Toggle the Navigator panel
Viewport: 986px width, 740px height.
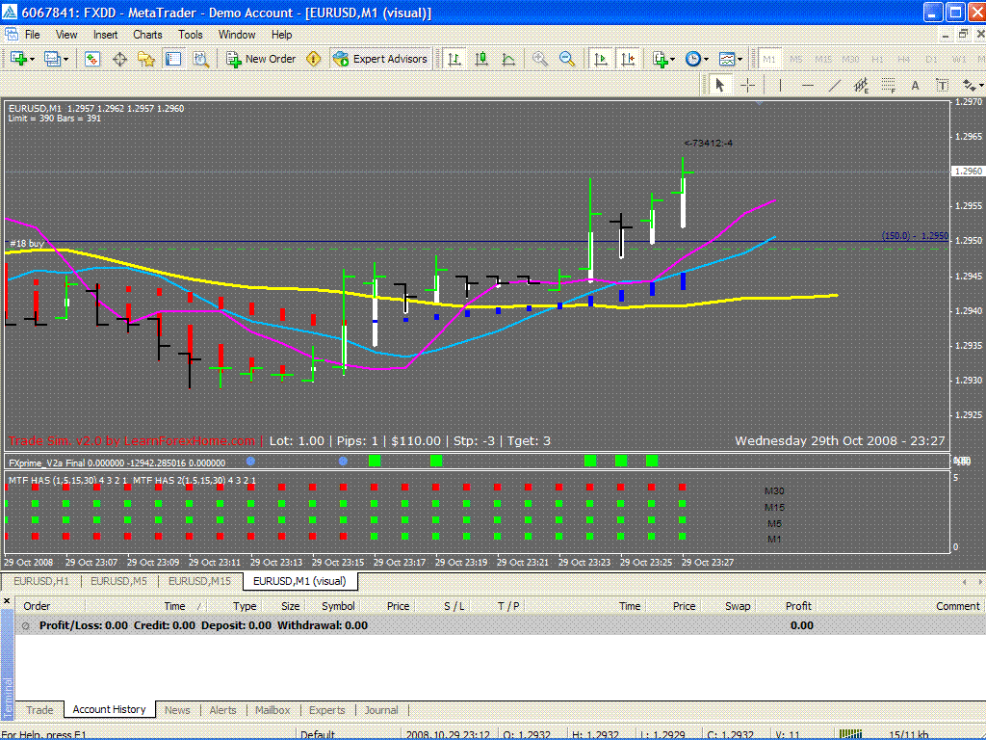[146, 59]
